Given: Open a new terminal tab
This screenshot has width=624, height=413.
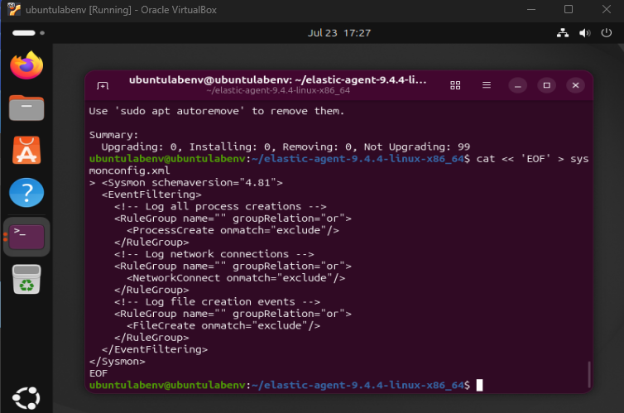Looking at the screenshot, I should (x=103, y=85).
